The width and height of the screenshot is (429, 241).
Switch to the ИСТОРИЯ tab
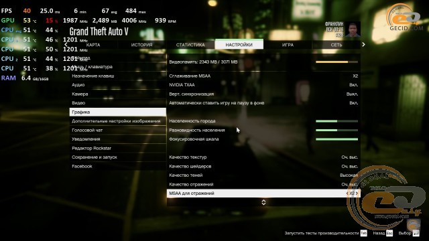[141, 45]
